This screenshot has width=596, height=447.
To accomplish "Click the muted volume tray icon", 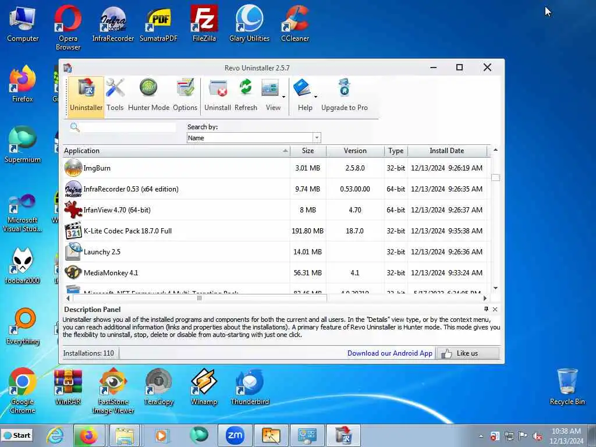I will 537,437.
